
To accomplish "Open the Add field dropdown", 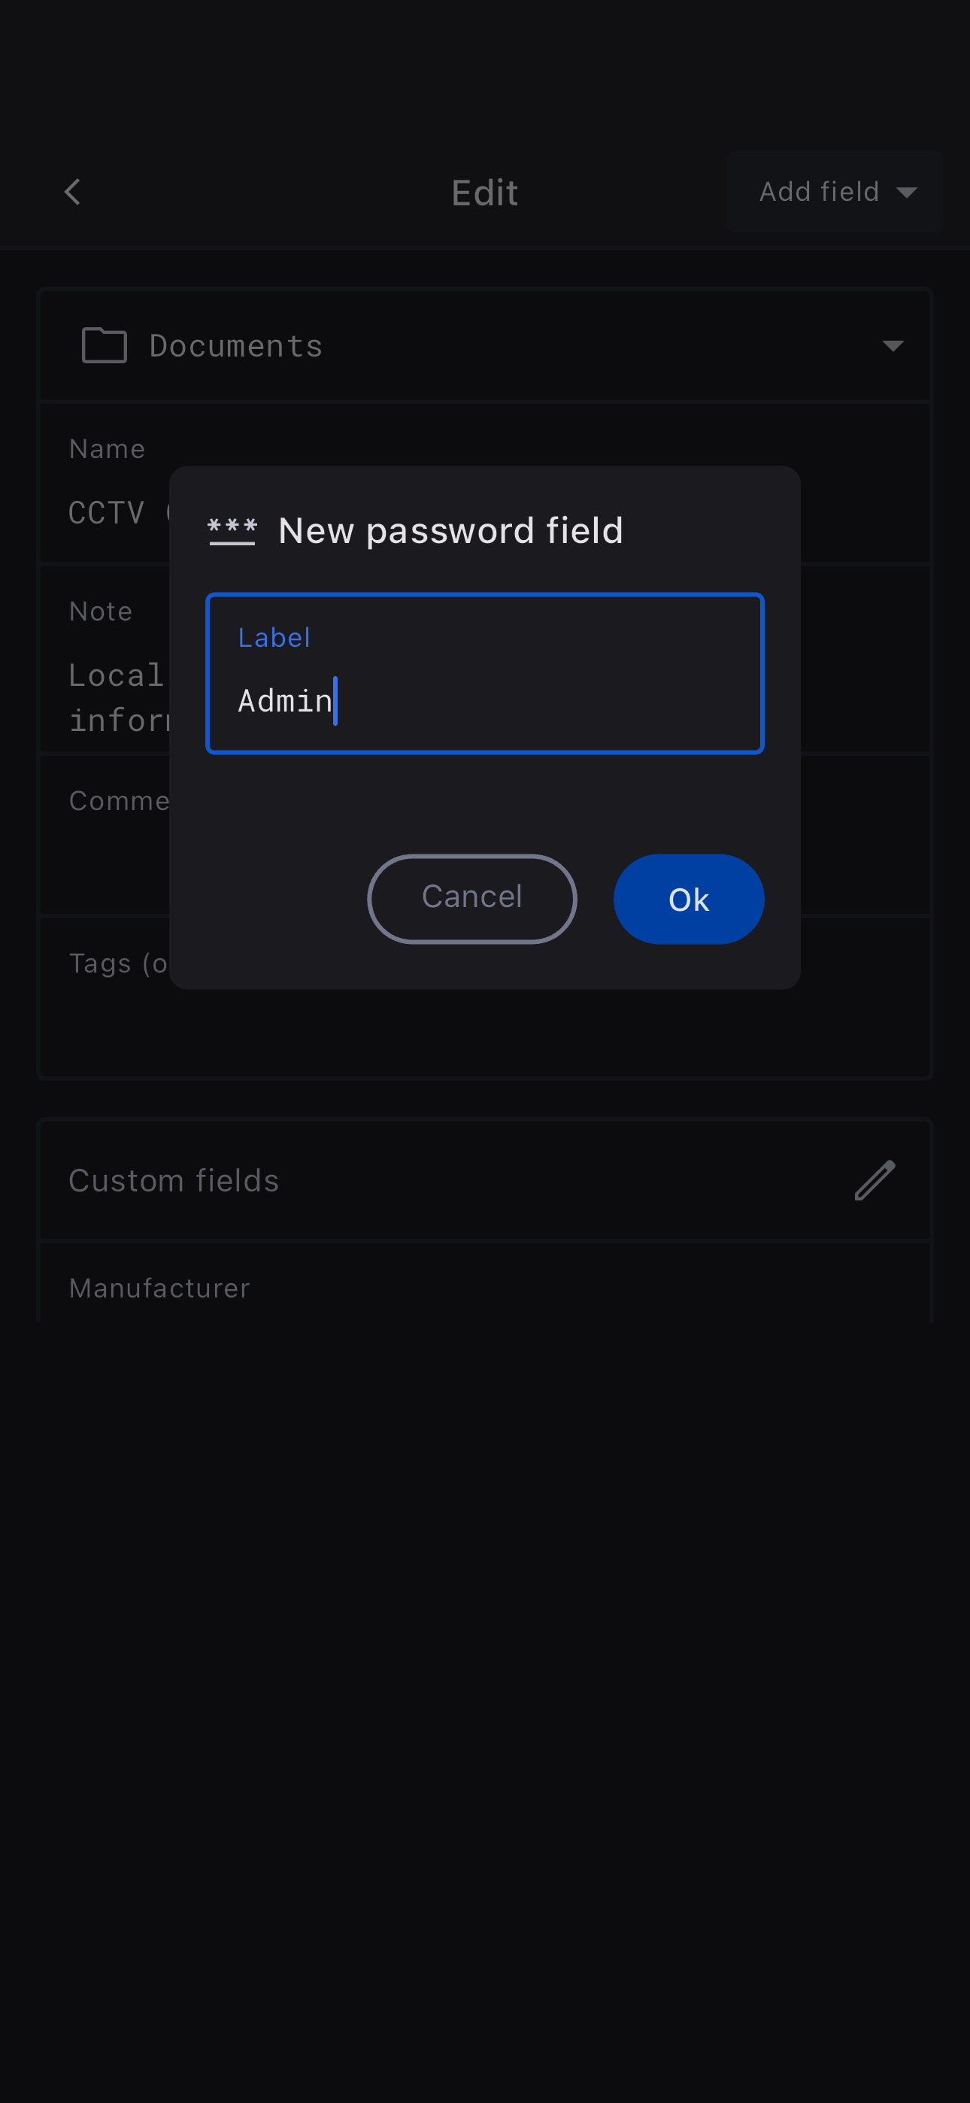I will [835, 192].
